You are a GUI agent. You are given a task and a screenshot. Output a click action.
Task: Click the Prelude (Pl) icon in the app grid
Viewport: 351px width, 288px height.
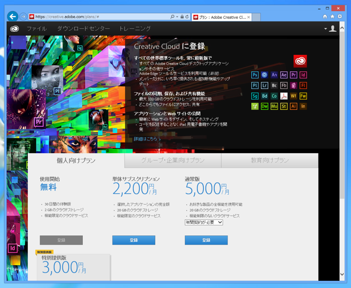click(254, 86)
